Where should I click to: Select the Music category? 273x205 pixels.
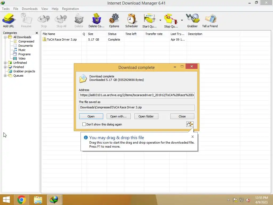tap(22, 50)
